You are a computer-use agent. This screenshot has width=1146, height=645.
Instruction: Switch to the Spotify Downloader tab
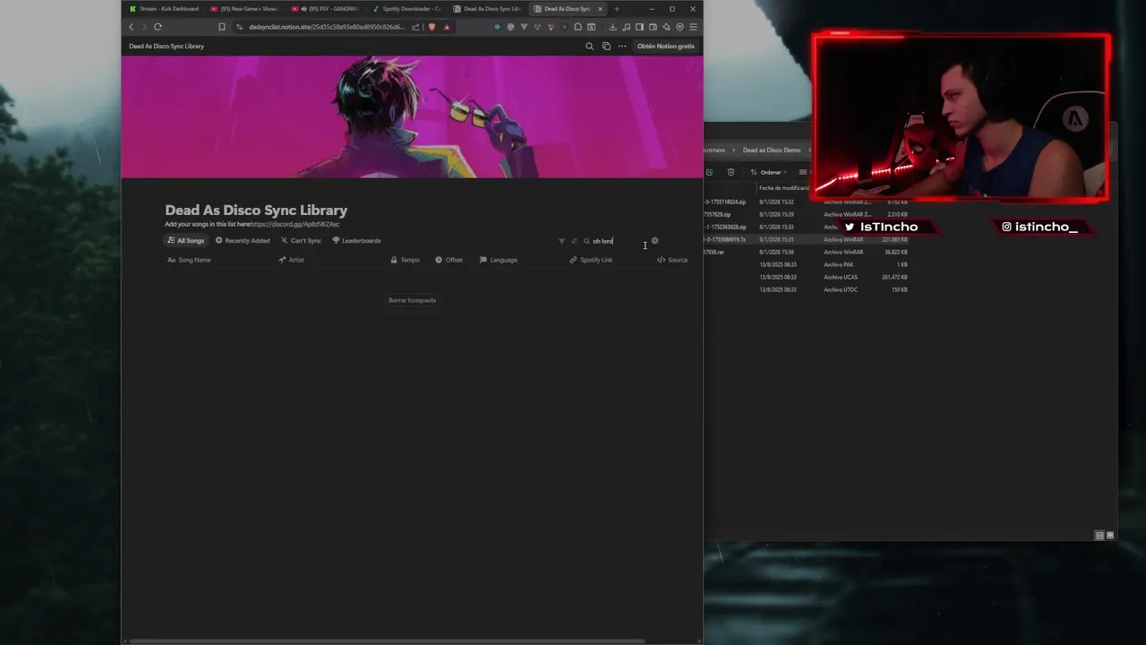pos(406,9)
